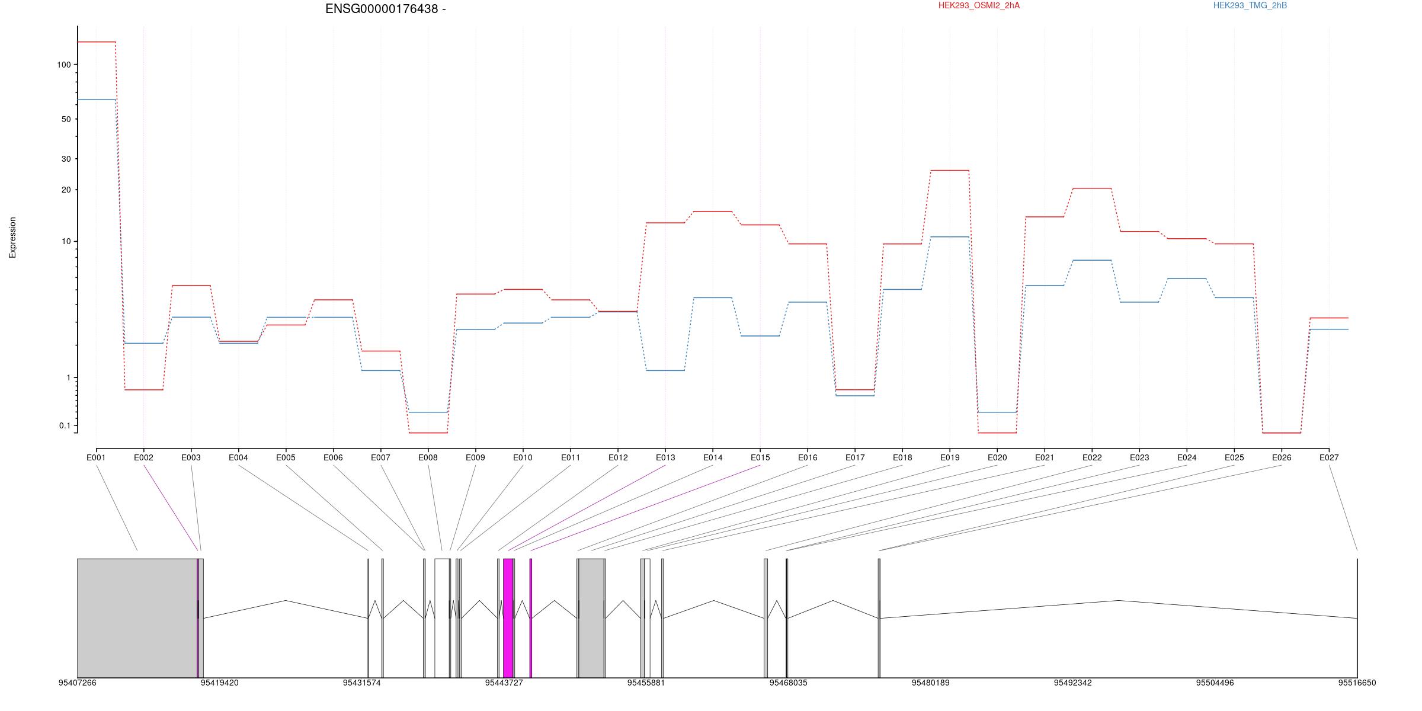Click y-axis tick value 50
1422x711 pixels.
66,119
